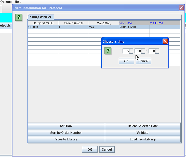Increase the minutes value with up arrow
Image resolution: width=186 pixels, height=157 pixels.
[x=143, y=50]
